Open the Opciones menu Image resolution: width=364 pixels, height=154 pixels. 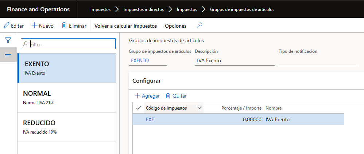coord(175,26)
